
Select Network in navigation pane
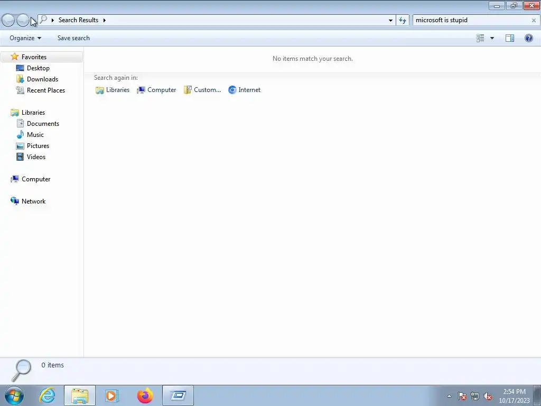pos(33,201)
